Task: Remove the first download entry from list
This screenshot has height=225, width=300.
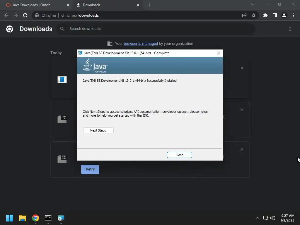Action: [x=242, y=68]
